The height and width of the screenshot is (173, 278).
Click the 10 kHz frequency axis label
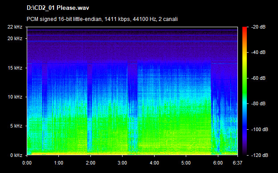[x=15, y=97]
